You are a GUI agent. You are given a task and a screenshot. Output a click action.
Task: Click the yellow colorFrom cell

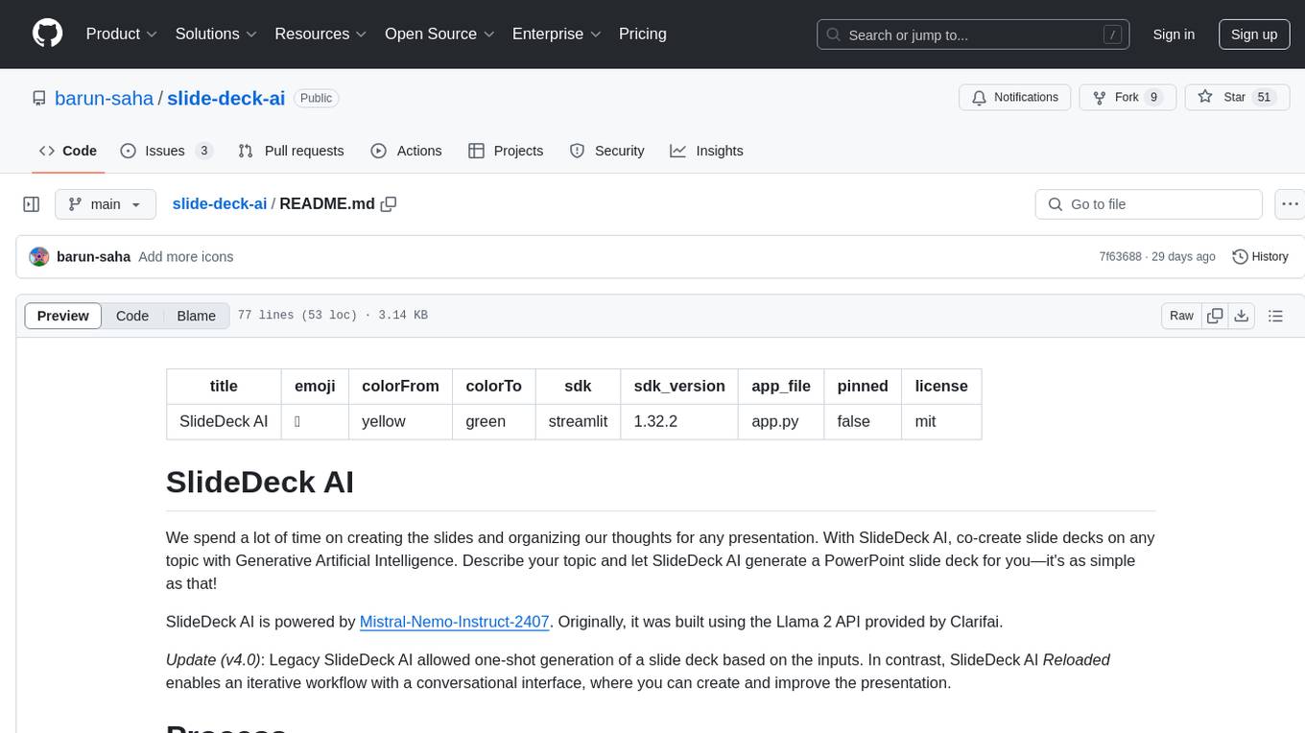(x=400, y=421)
